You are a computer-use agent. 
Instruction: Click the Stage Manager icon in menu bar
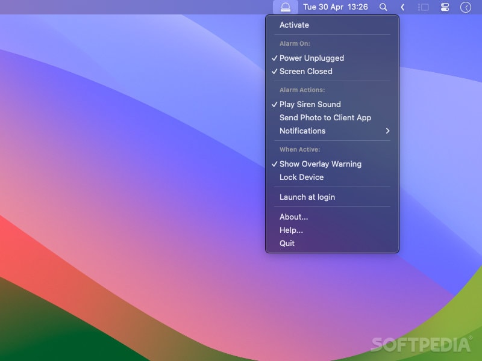pos(423,7)
